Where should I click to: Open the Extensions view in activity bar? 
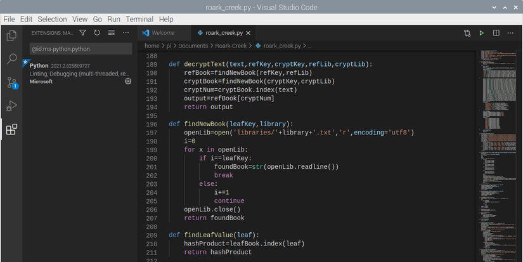click(11, 129)
